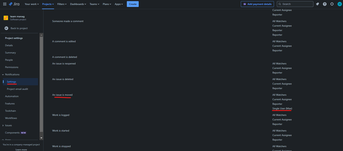Open Workflows in sidebar
This screenshot has width=343, height=151.
(11, 118)
